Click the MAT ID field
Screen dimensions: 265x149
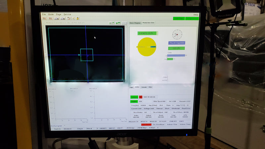[x=150, y=97]
